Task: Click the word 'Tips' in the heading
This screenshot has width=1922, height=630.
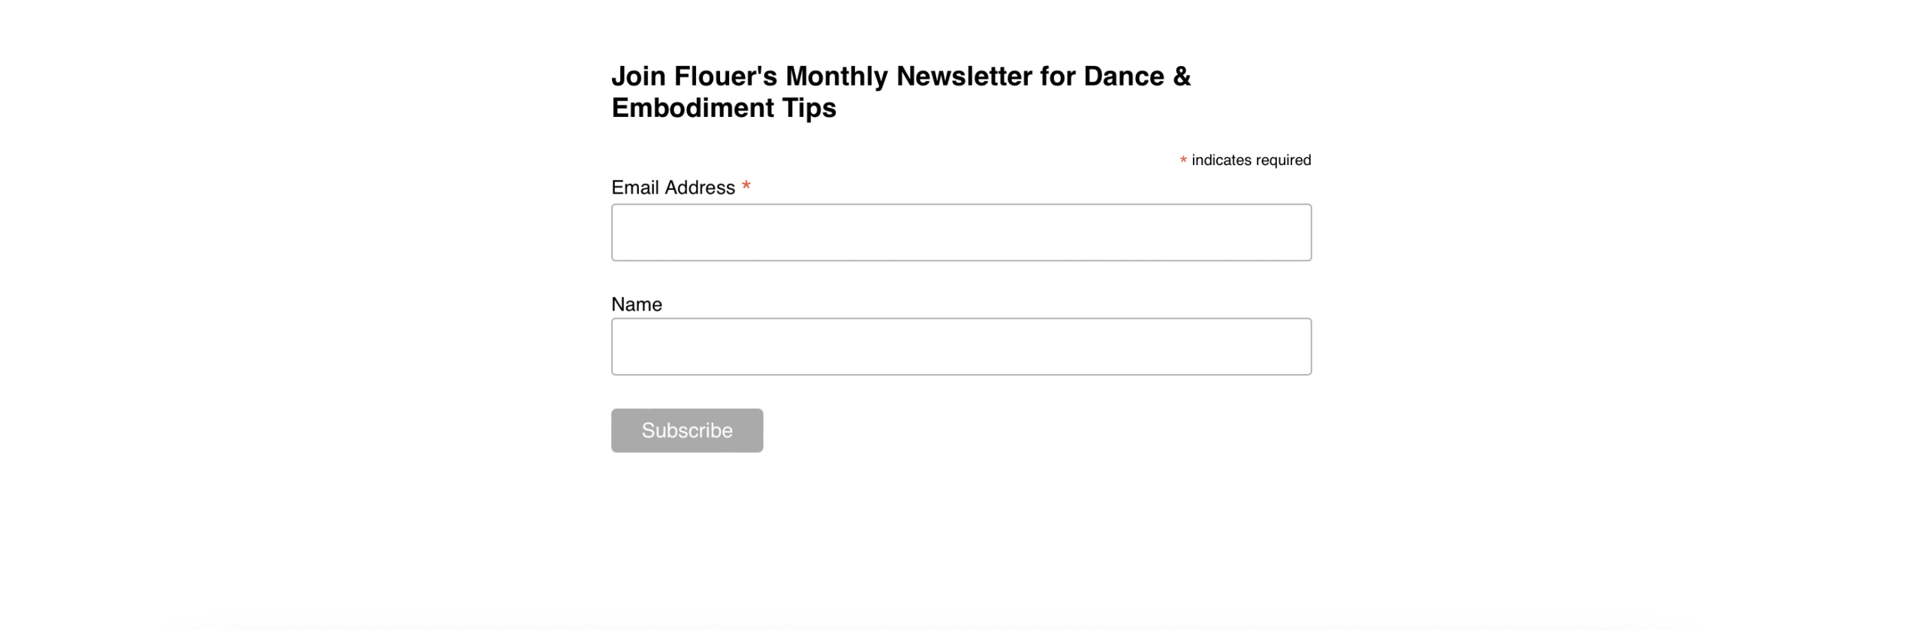Action: (x=809, y=108)
